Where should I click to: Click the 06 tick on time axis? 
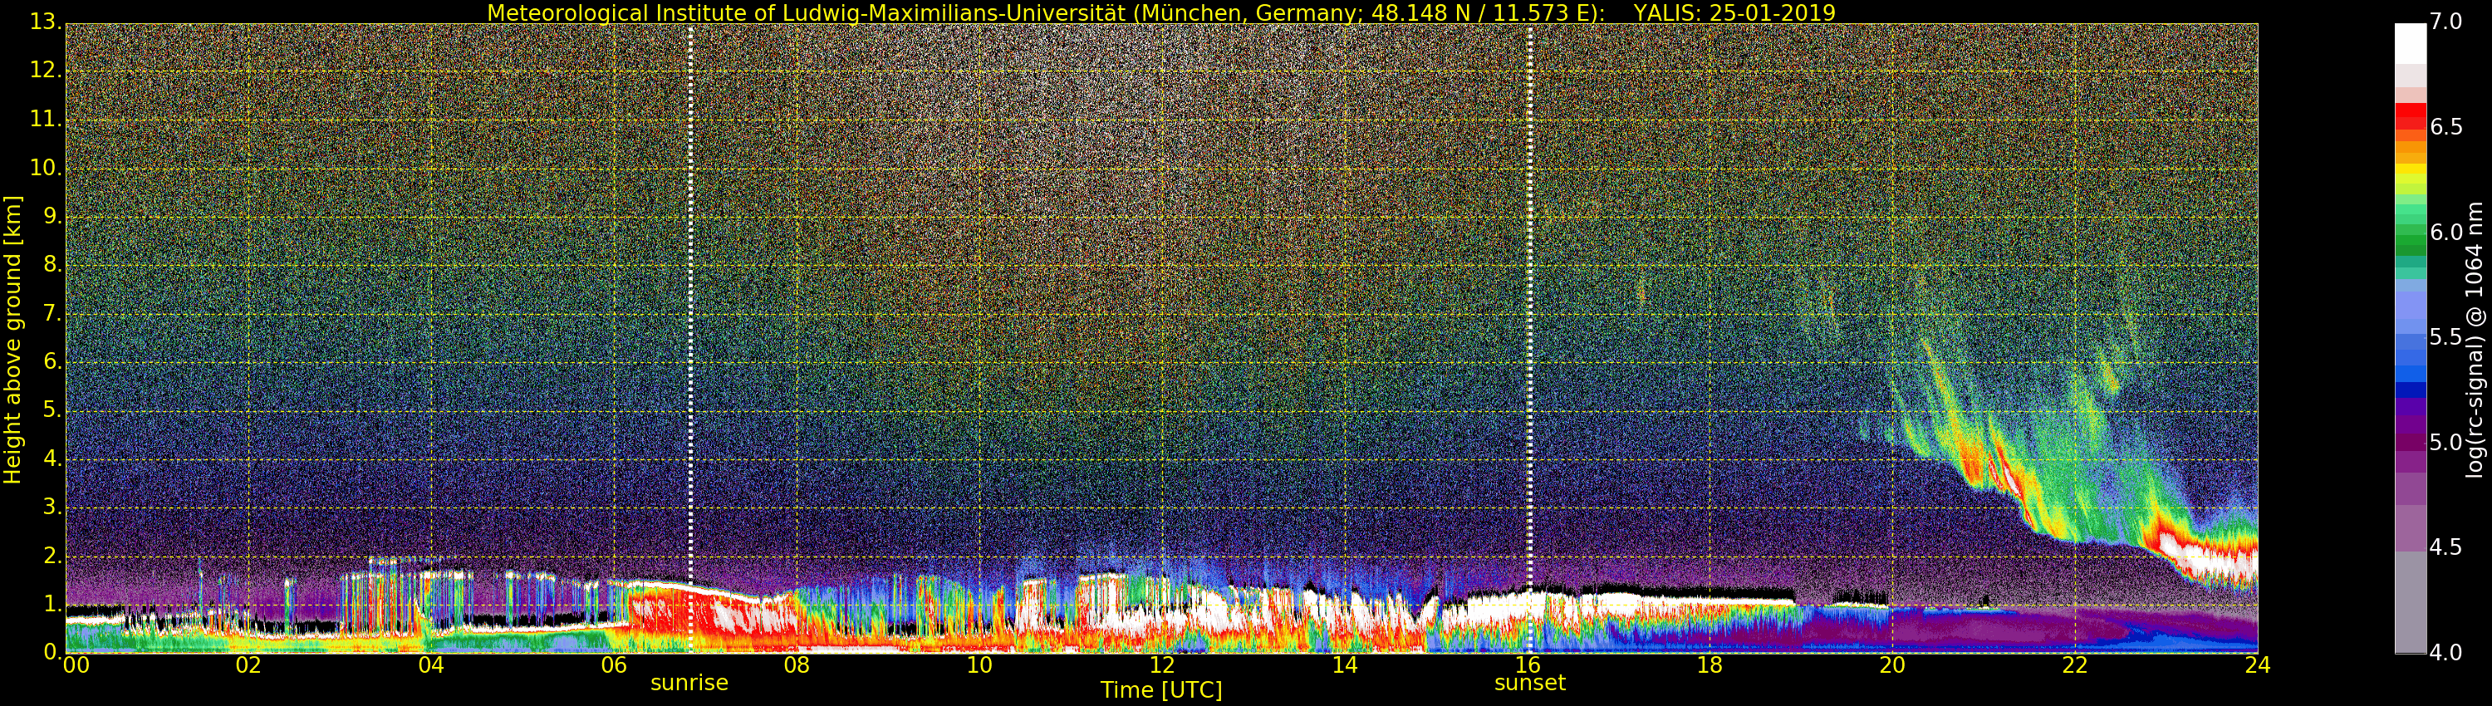[615, 664]
